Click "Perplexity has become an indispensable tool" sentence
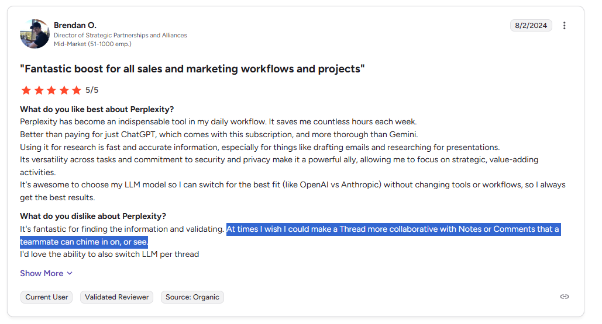This screenshot has width=602, height=324. coord(218,122)
